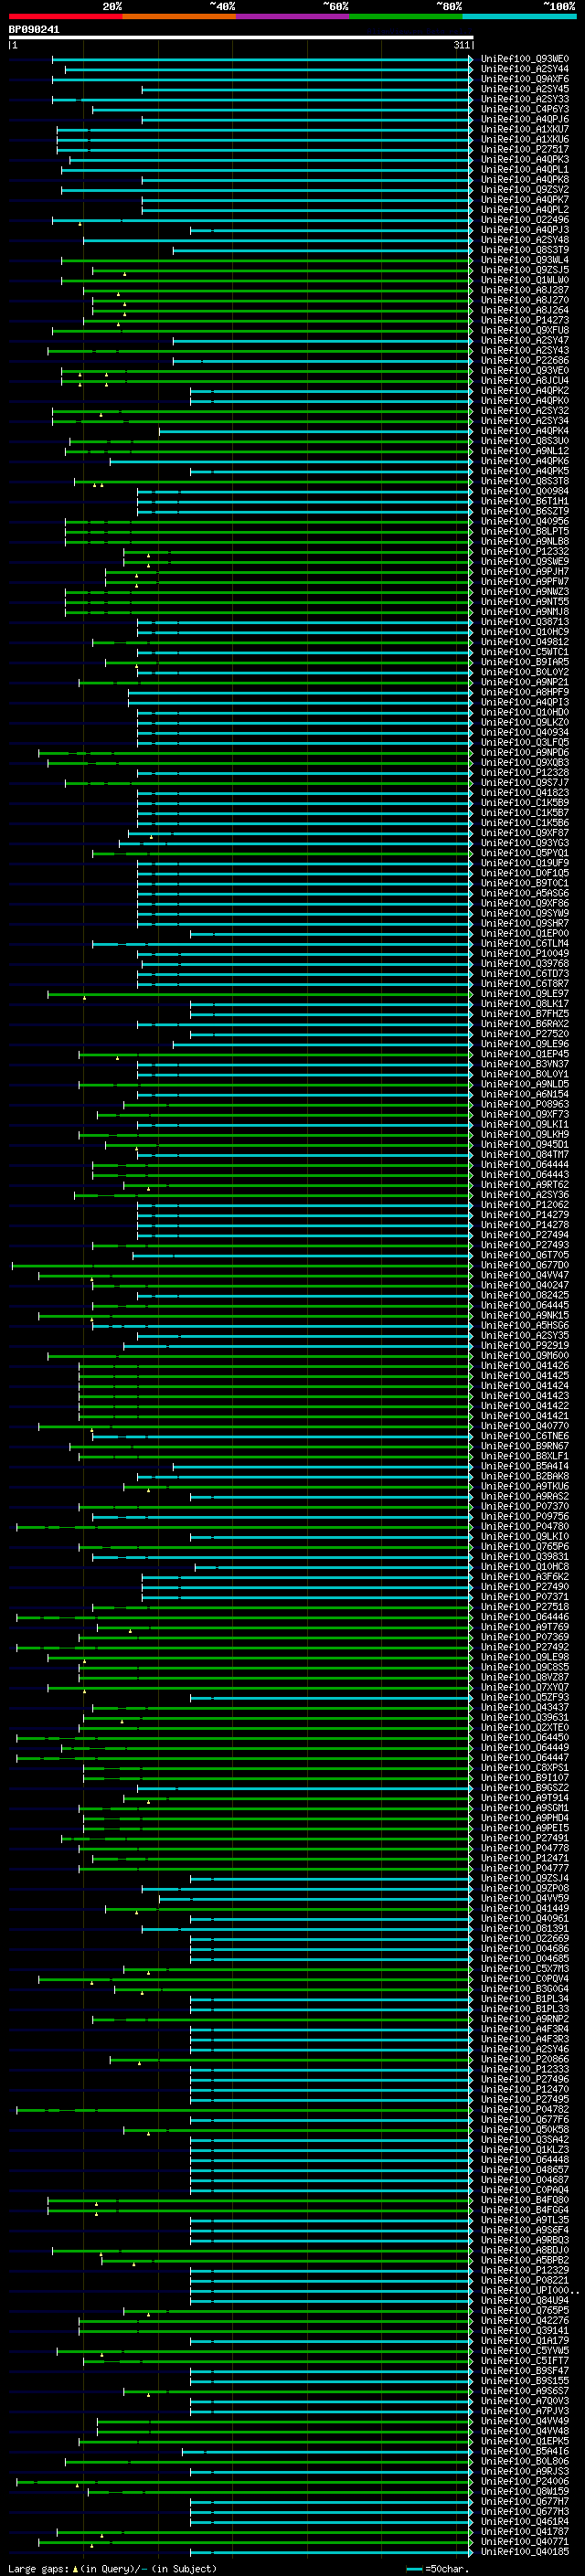
Task: Select hit UniRef100_A9RT62
Action: click(x=525, y=1185)
